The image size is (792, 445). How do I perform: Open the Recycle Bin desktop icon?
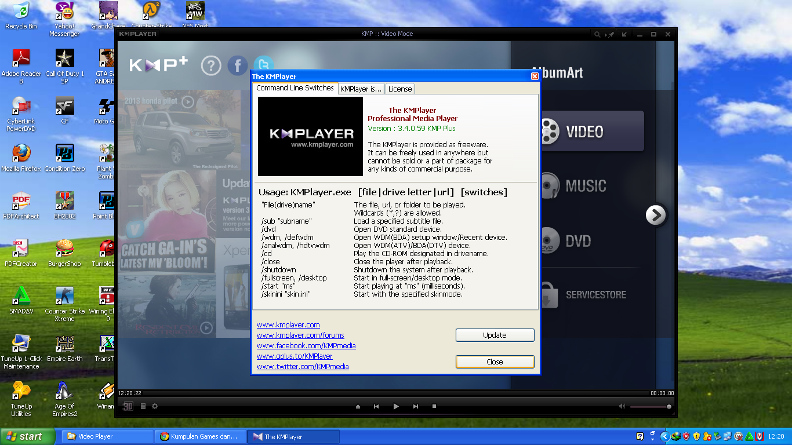(x=21, y=16)
